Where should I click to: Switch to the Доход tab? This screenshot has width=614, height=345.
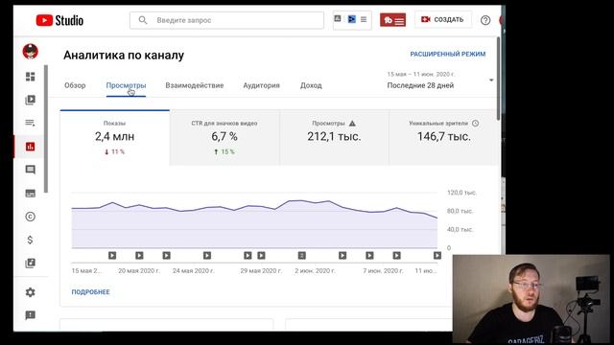coord(311,85)
